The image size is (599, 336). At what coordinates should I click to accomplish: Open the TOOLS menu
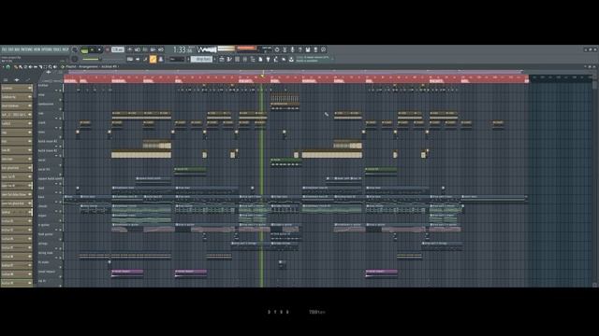57,49
